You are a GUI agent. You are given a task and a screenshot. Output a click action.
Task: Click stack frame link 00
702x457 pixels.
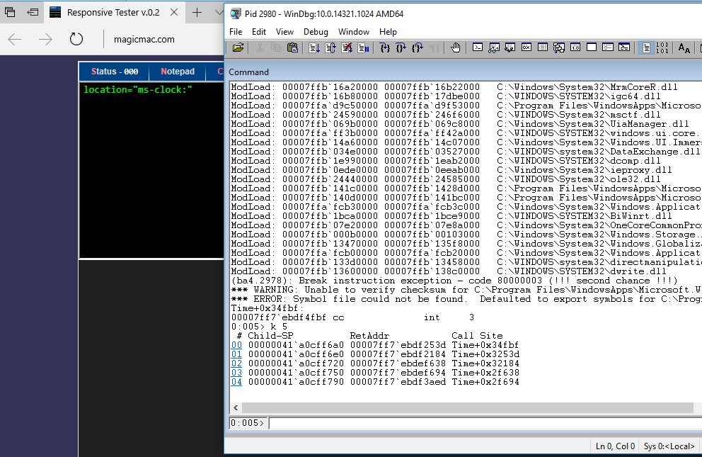tap(236, 345)
